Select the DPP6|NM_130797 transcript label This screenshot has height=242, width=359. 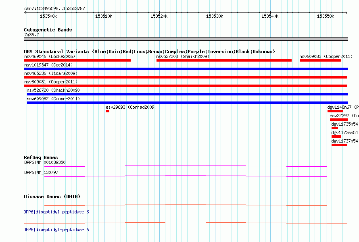41,172
